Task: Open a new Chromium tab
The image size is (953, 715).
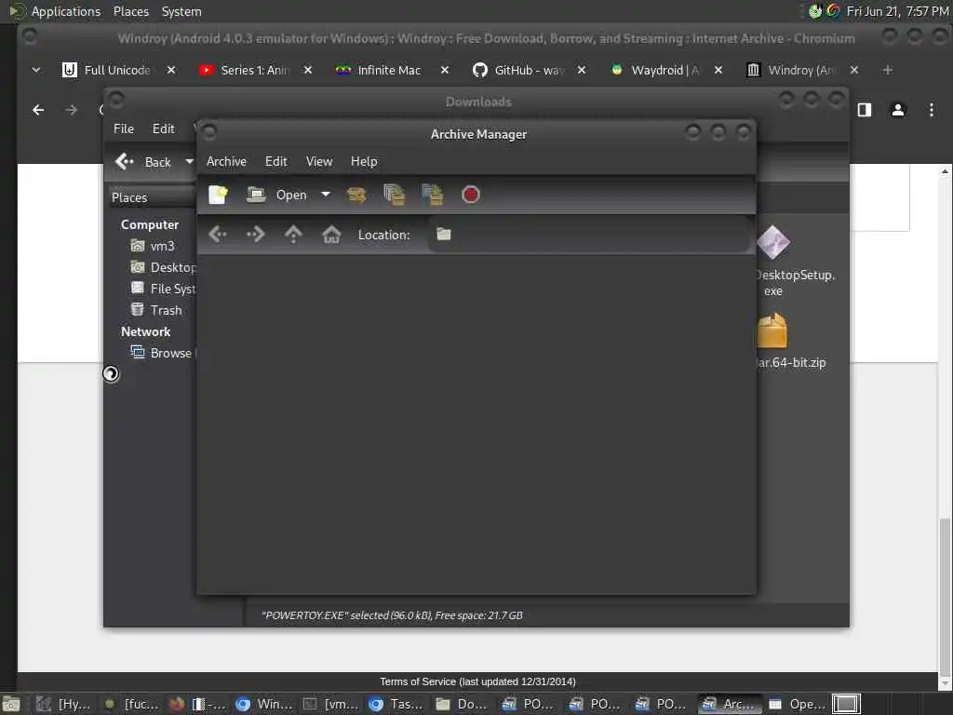Action: [x=887, y=70]
